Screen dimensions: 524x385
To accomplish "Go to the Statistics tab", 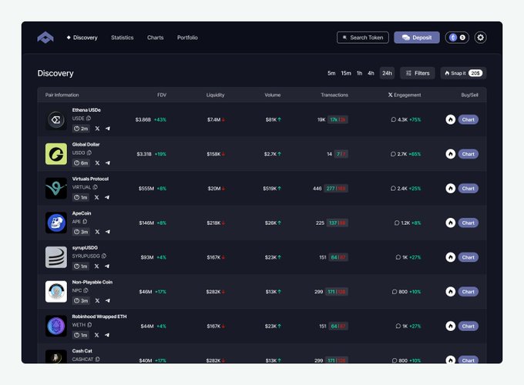I will click(123, 38).
